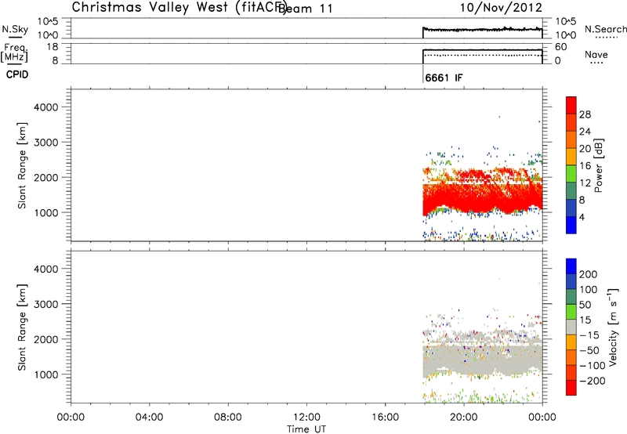627x434 pixels.
Task: Click the N.Search legend label
Action: coord(605,29)
